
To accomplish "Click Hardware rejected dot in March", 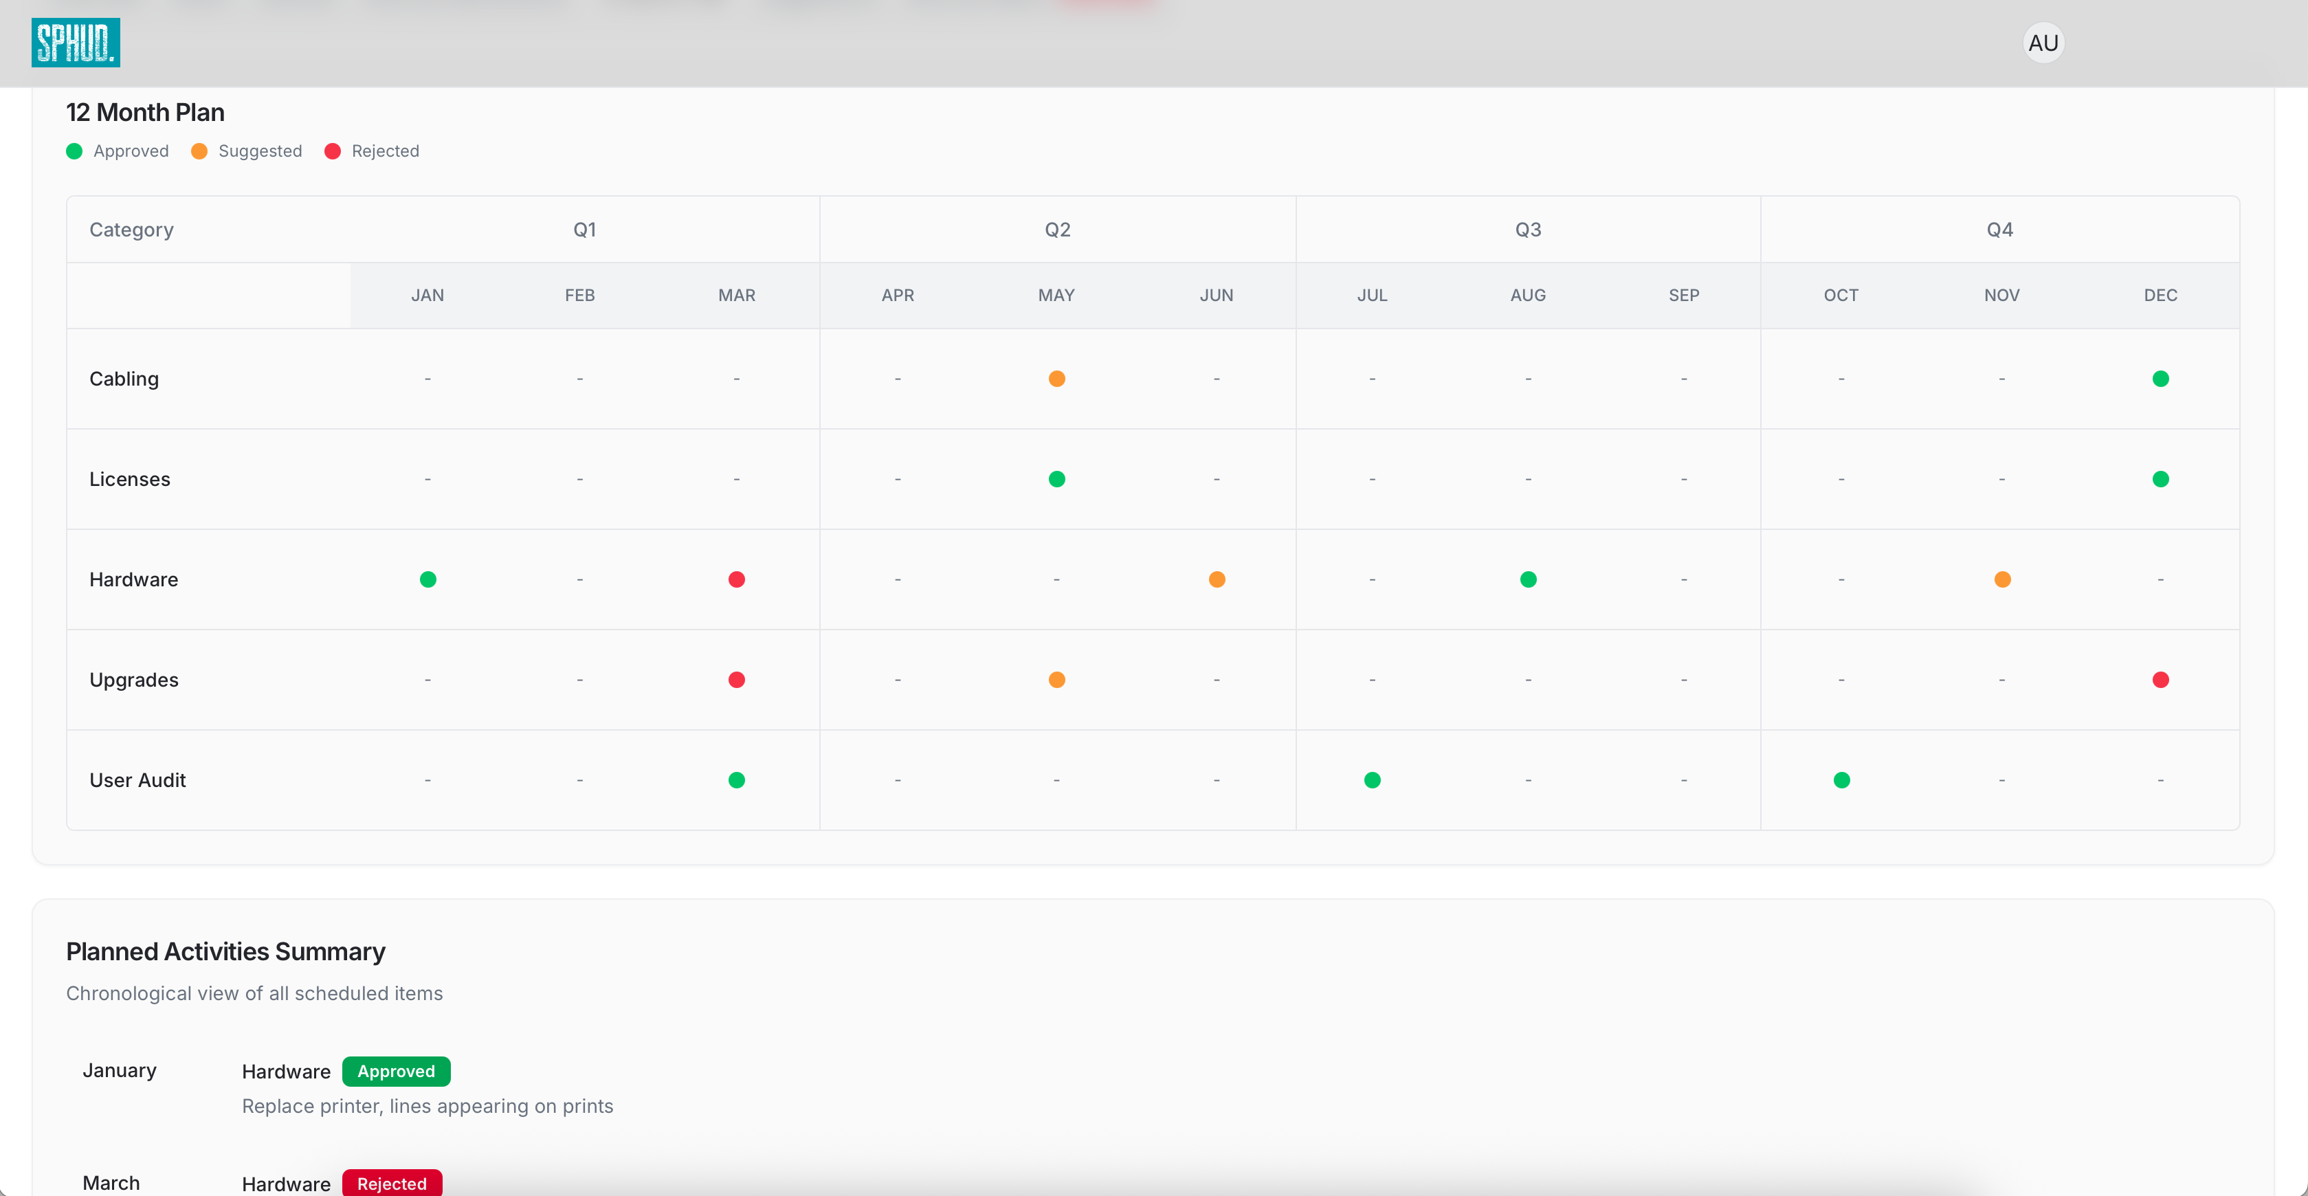I will point(737,579).
